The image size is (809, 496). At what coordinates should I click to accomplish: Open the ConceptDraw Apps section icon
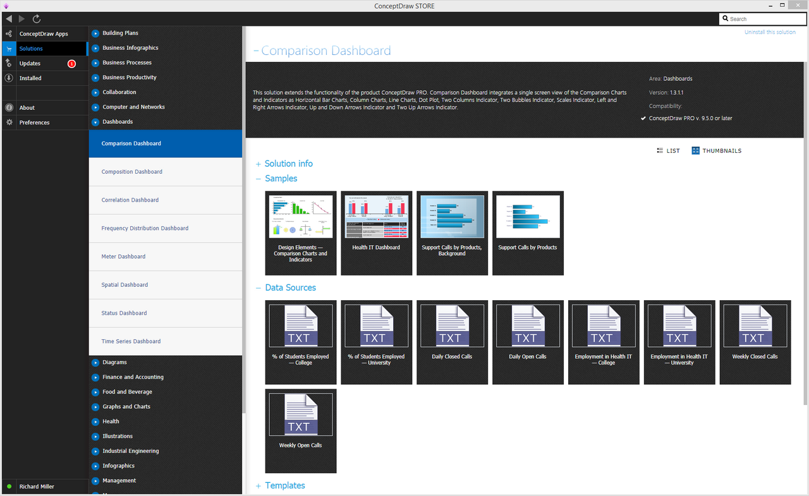point(9,33)
